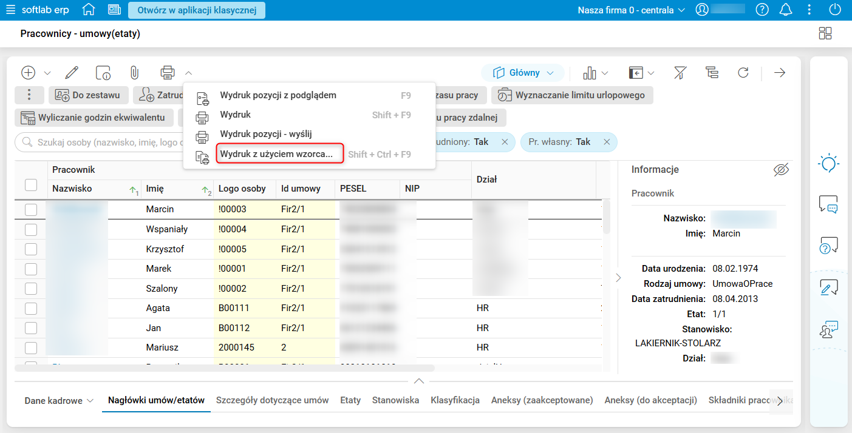Check the row checkbox for Krzysztof

point(31,249)
